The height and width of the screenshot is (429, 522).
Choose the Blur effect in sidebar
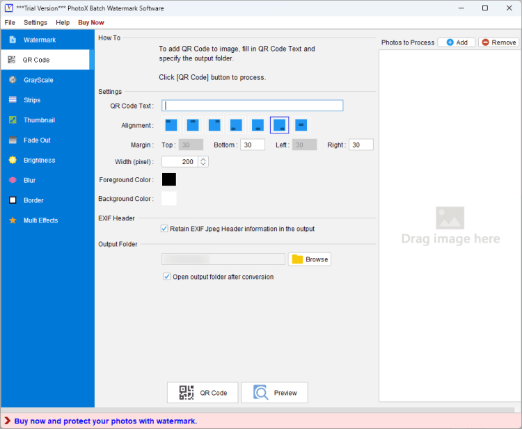(47, 180)
